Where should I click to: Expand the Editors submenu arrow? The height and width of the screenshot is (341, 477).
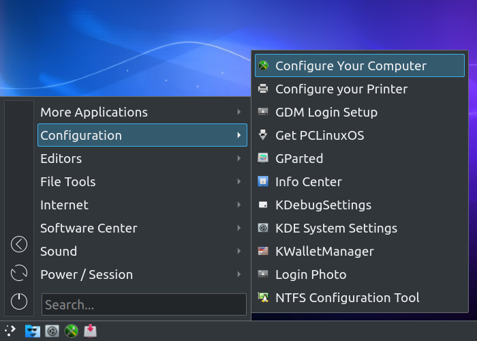click(239, 158)
